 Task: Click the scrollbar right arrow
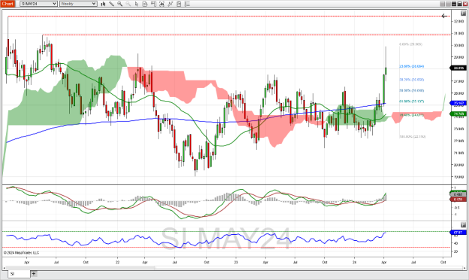[x=465, y=268]
